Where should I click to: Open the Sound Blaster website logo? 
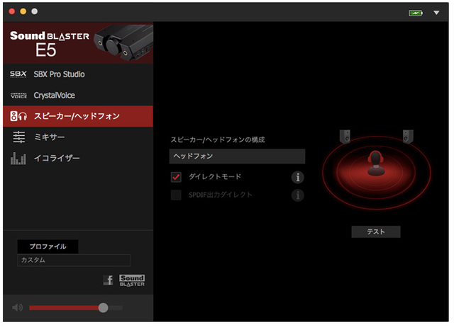point(132,280)
